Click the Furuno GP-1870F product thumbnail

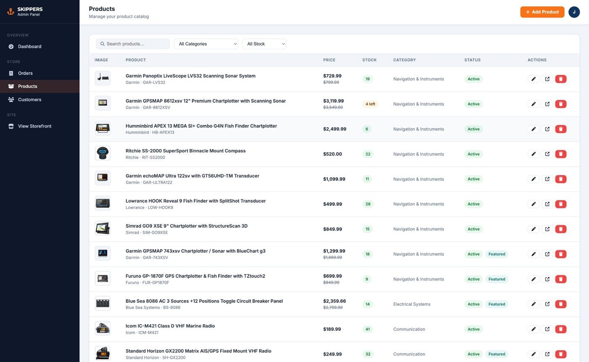tap(103, 278)
